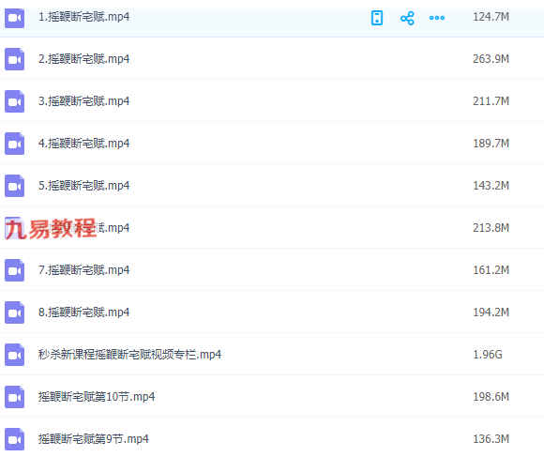The width and height of the screenshot is (544, 457).
Task: Select the 3.摇鞭断宅赋.mp4 file name
Action: coord(84,101)
